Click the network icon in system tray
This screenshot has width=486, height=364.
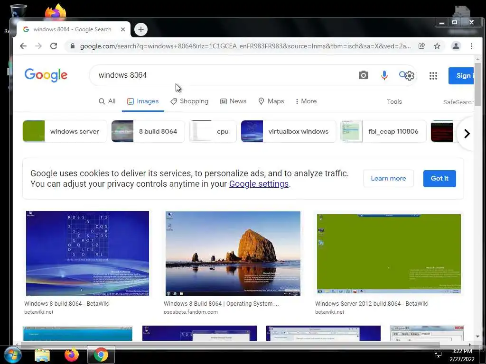[x=438, y=355]
